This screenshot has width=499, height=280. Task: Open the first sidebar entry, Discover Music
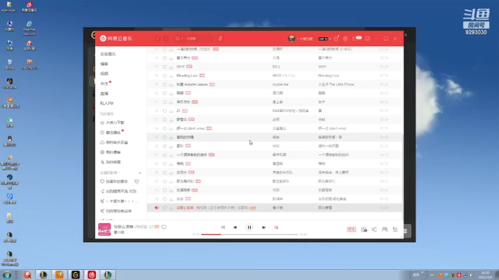coord(108,54)
